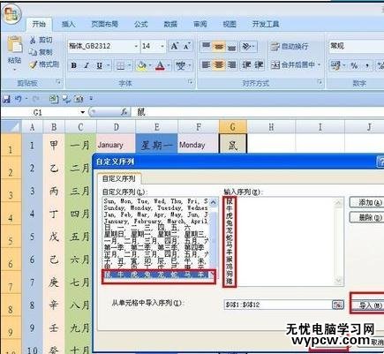
Task: Click the phonetic guide (文) icon
Action: 181,65
